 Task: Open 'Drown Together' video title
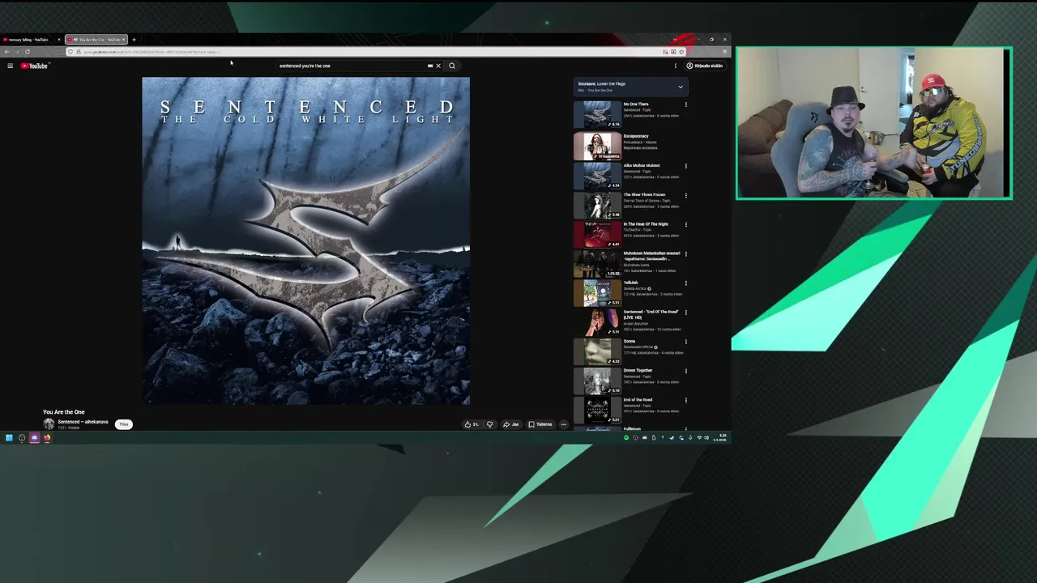(x=638, y=371)
